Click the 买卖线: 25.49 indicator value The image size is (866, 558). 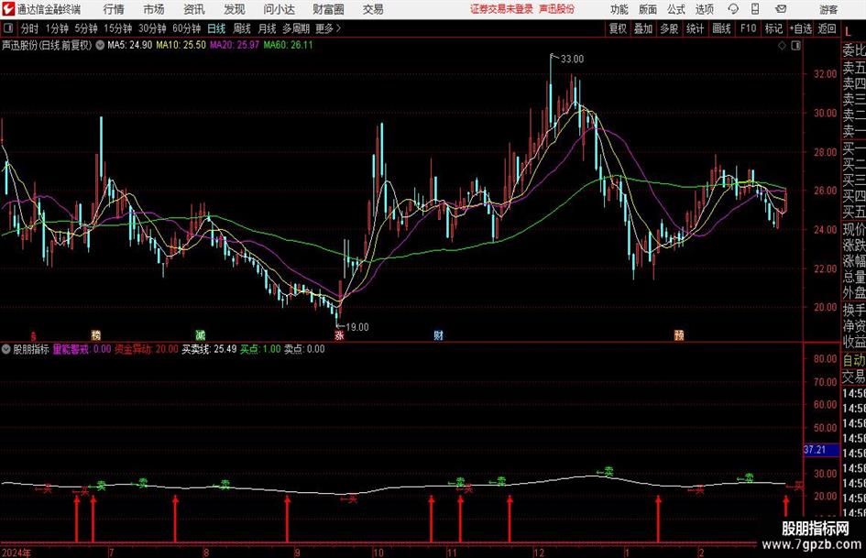click(x=209, y=349)
